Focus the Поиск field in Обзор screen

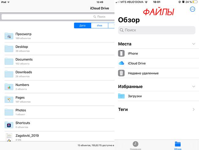click(x=157, y=30)
